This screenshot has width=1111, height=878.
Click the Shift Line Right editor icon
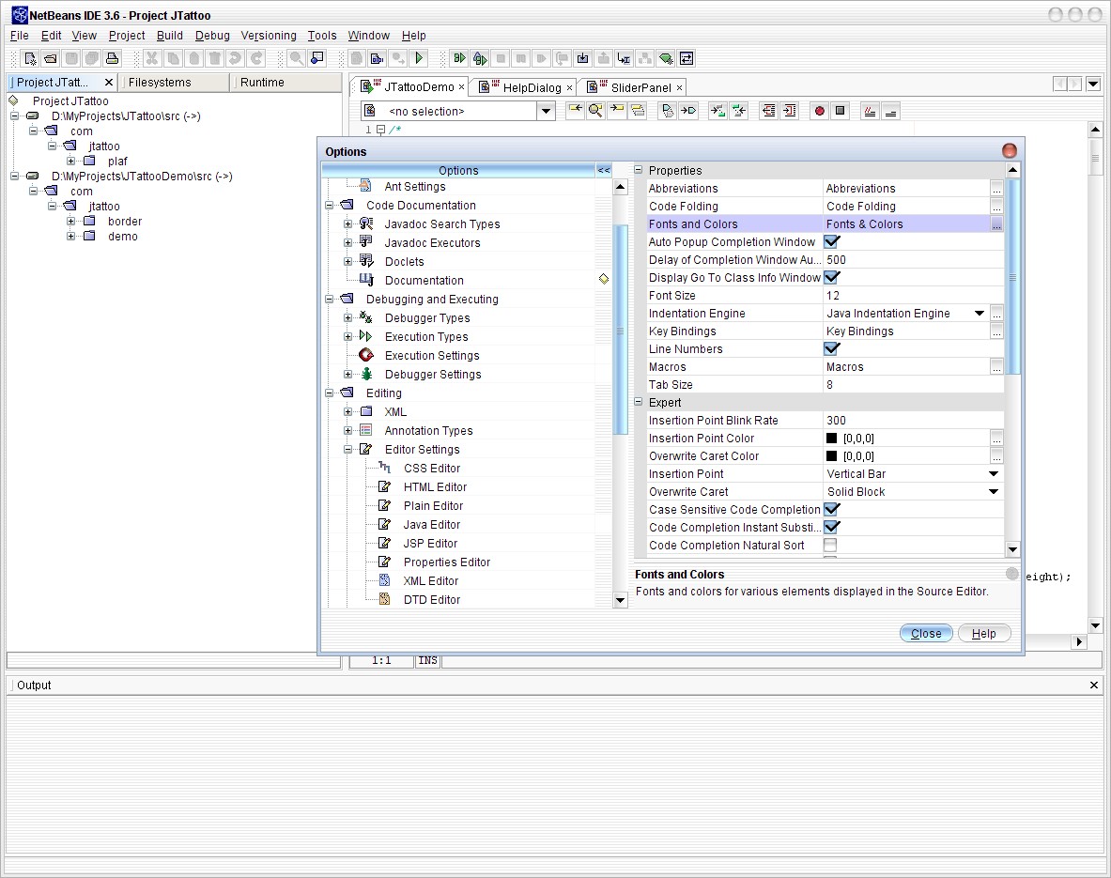click(x=789, y=111)
